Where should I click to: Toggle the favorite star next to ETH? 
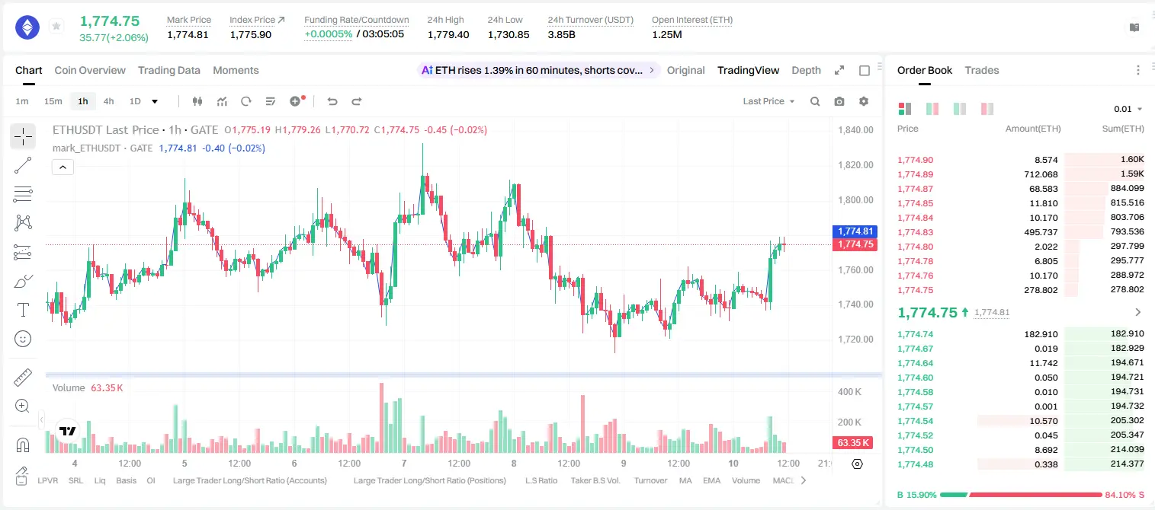pyautogui.click(x=56, y=27)
